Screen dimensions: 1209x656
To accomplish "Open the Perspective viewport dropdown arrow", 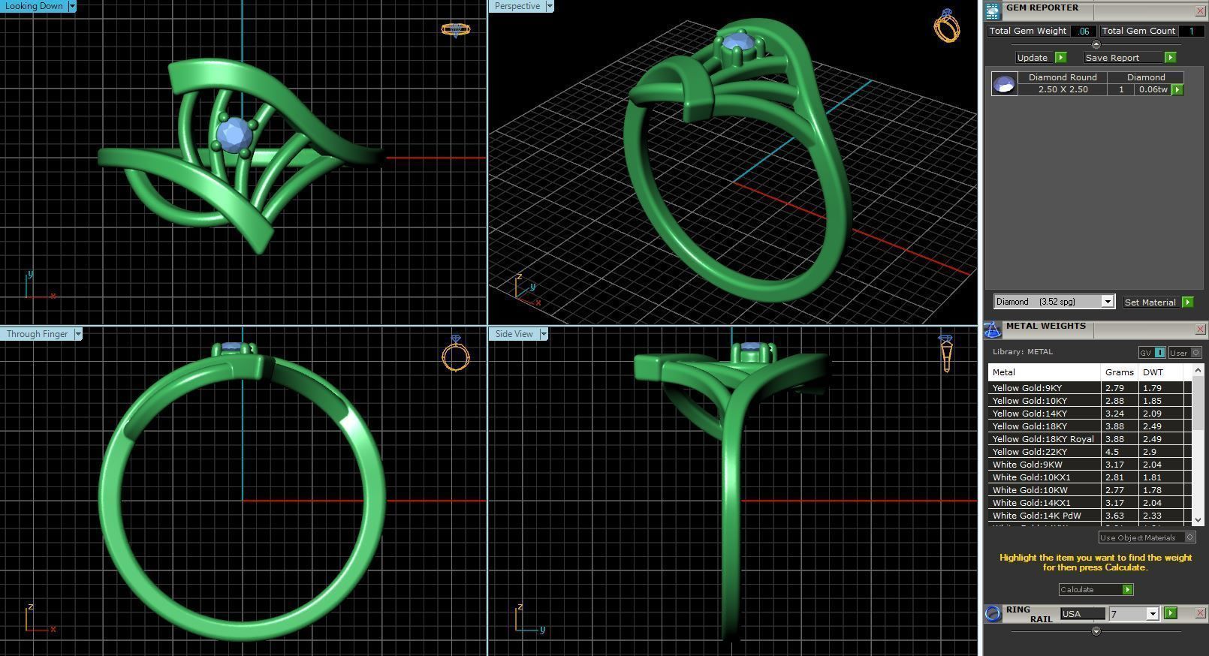I will pos(549,6).
